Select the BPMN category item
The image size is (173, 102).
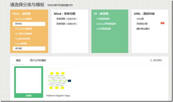point(29,24)
